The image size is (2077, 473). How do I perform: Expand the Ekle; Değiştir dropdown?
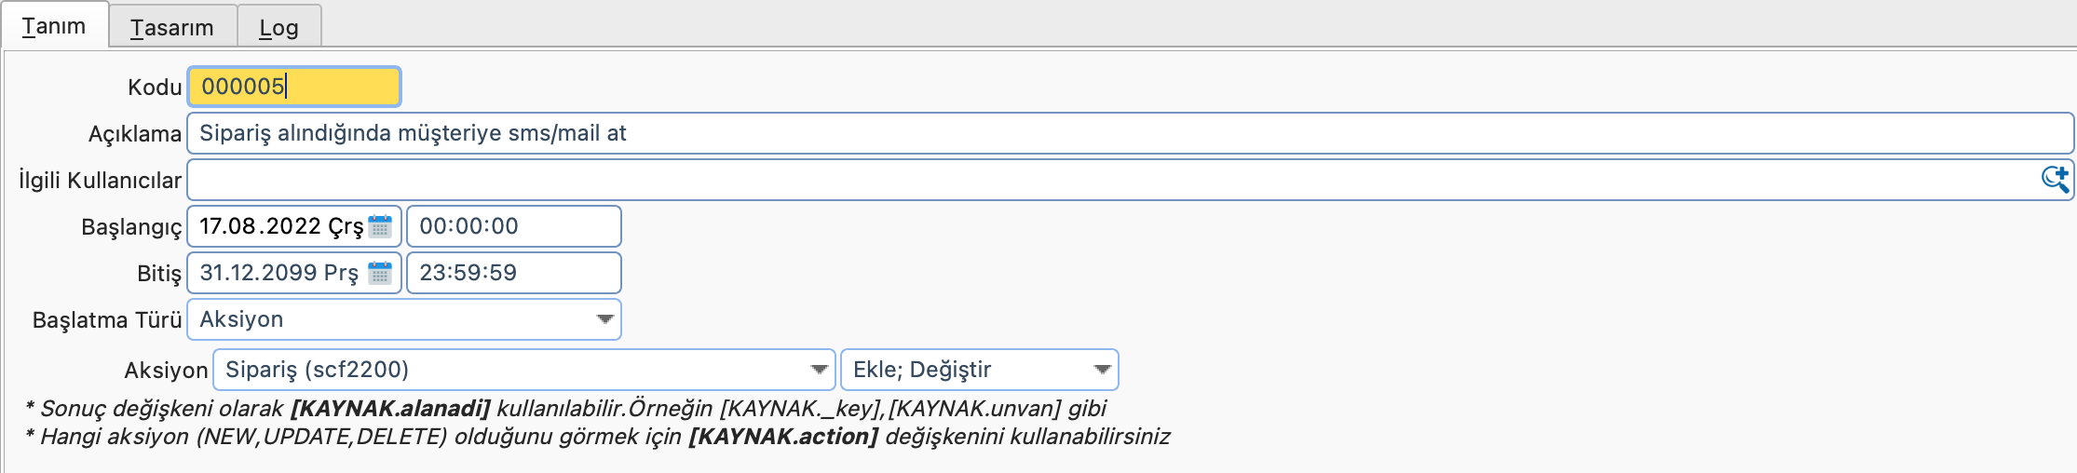coord(1102,370)
